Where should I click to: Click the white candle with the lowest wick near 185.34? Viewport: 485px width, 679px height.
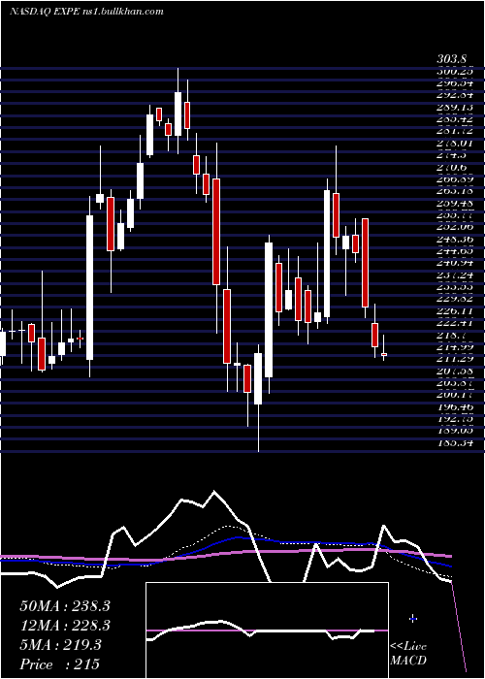coord(258,378)
